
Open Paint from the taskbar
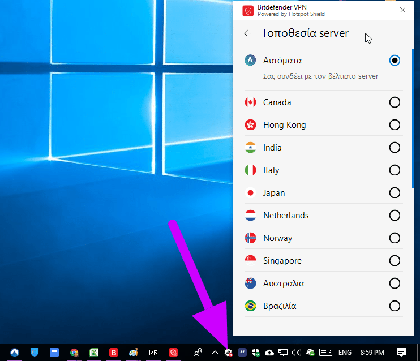134,353
